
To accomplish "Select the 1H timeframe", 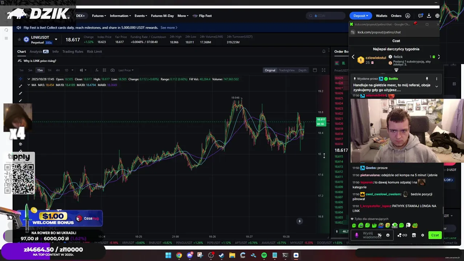I will pyautogui.click(x=49, y=70).
